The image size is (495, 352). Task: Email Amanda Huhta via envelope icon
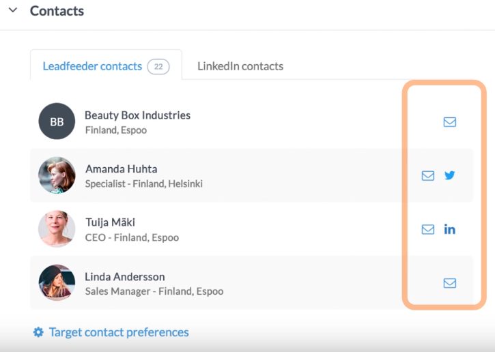428,175
